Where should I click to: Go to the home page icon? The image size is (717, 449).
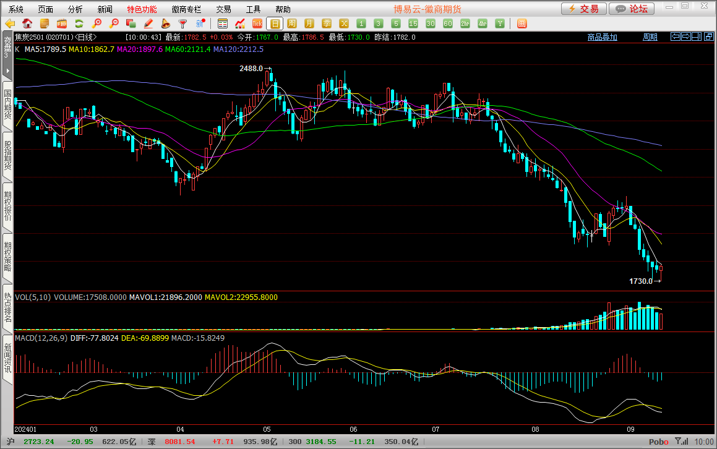(x=27, y=24)
